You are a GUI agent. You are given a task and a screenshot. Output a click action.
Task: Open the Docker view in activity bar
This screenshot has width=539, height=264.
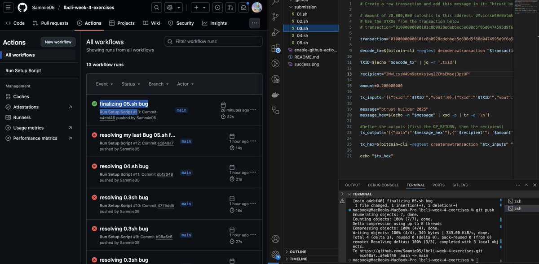pyautogui.click(x=275, y=95)
